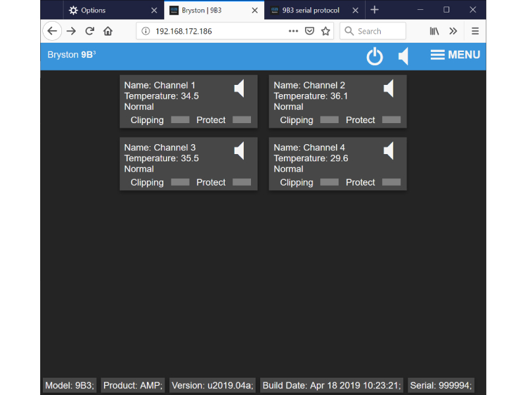Click the amplifier power button icon

[x=374, y=57]
